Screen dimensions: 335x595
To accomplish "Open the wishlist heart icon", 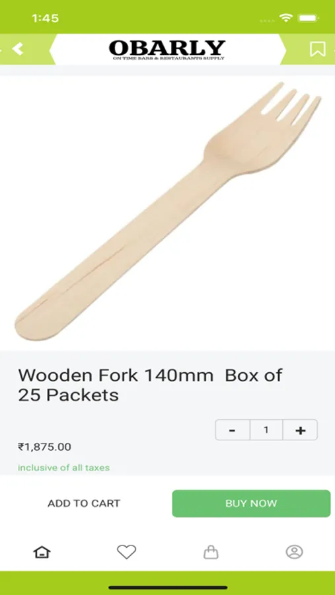I will point(126,552).
